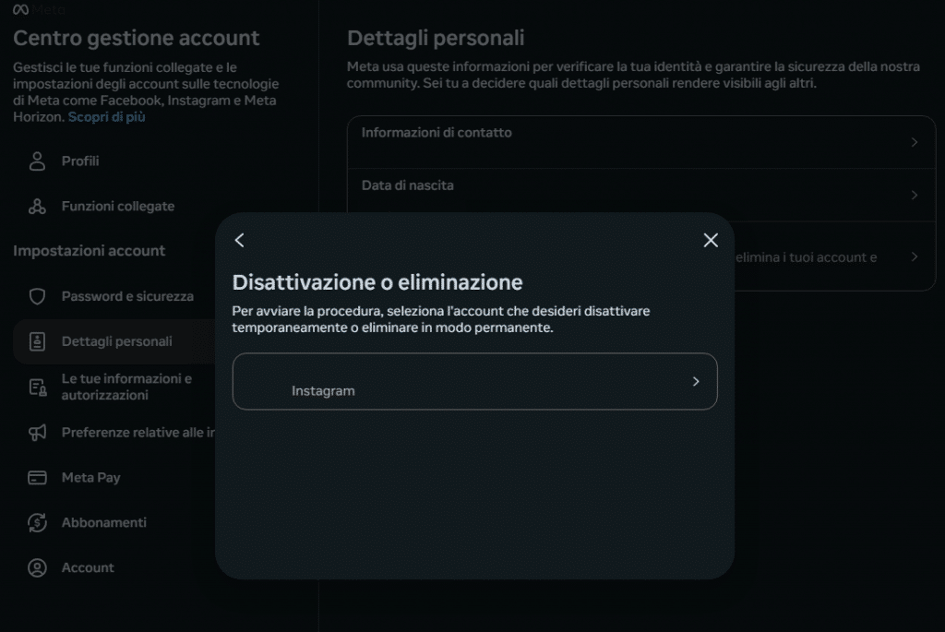The height and width of the screenshot is (632, 945).
Task: Select the Instagram account row
Action: (475, 381)
